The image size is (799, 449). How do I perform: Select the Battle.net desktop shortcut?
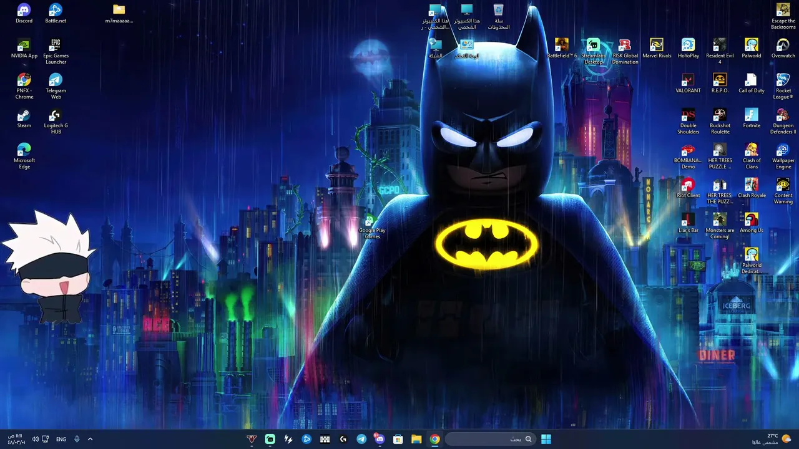coord(56,14)
